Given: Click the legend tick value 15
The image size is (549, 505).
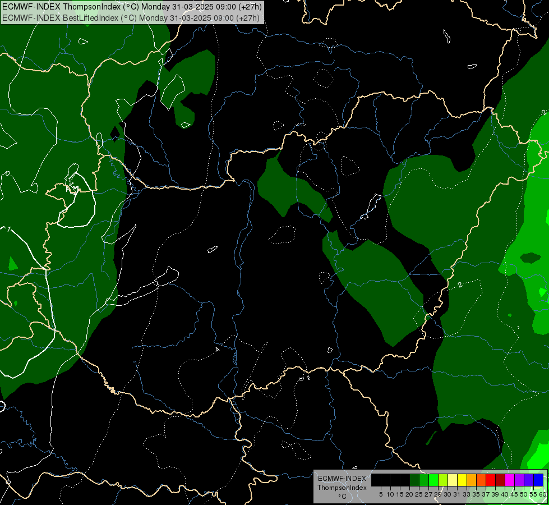Looking at the screenshot, I should (x=400, y=494).
